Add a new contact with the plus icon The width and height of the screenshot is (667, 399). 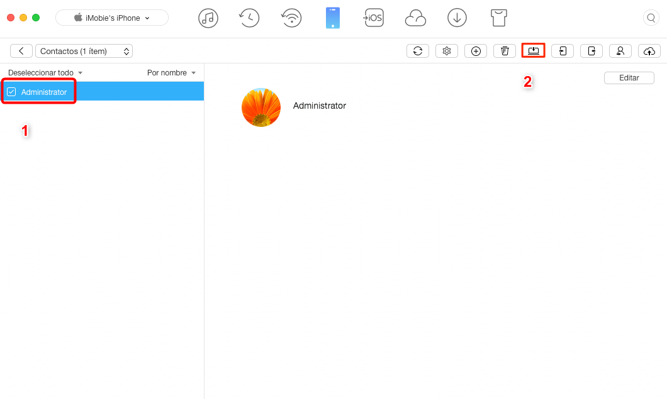[476, 51]
